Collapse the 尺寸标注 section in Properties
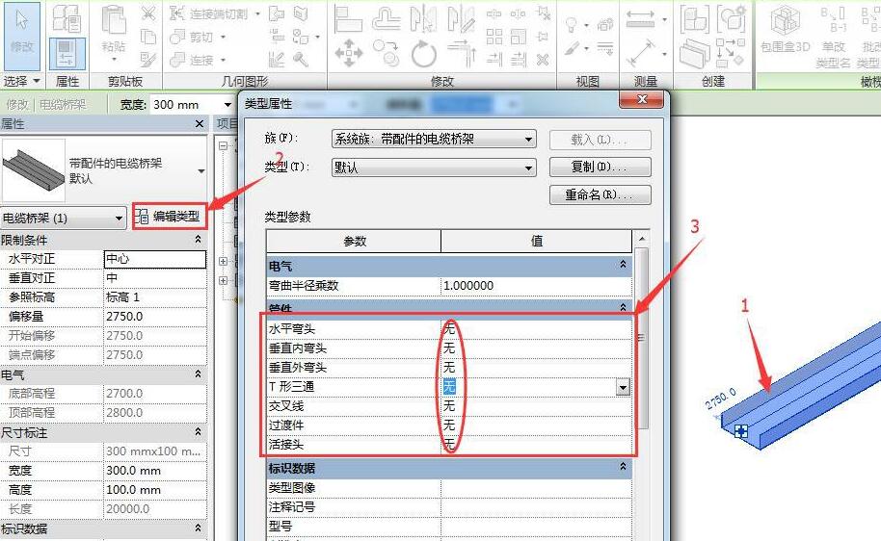The image size is (881, 541). pyautogui.click(x=198, y=432)
